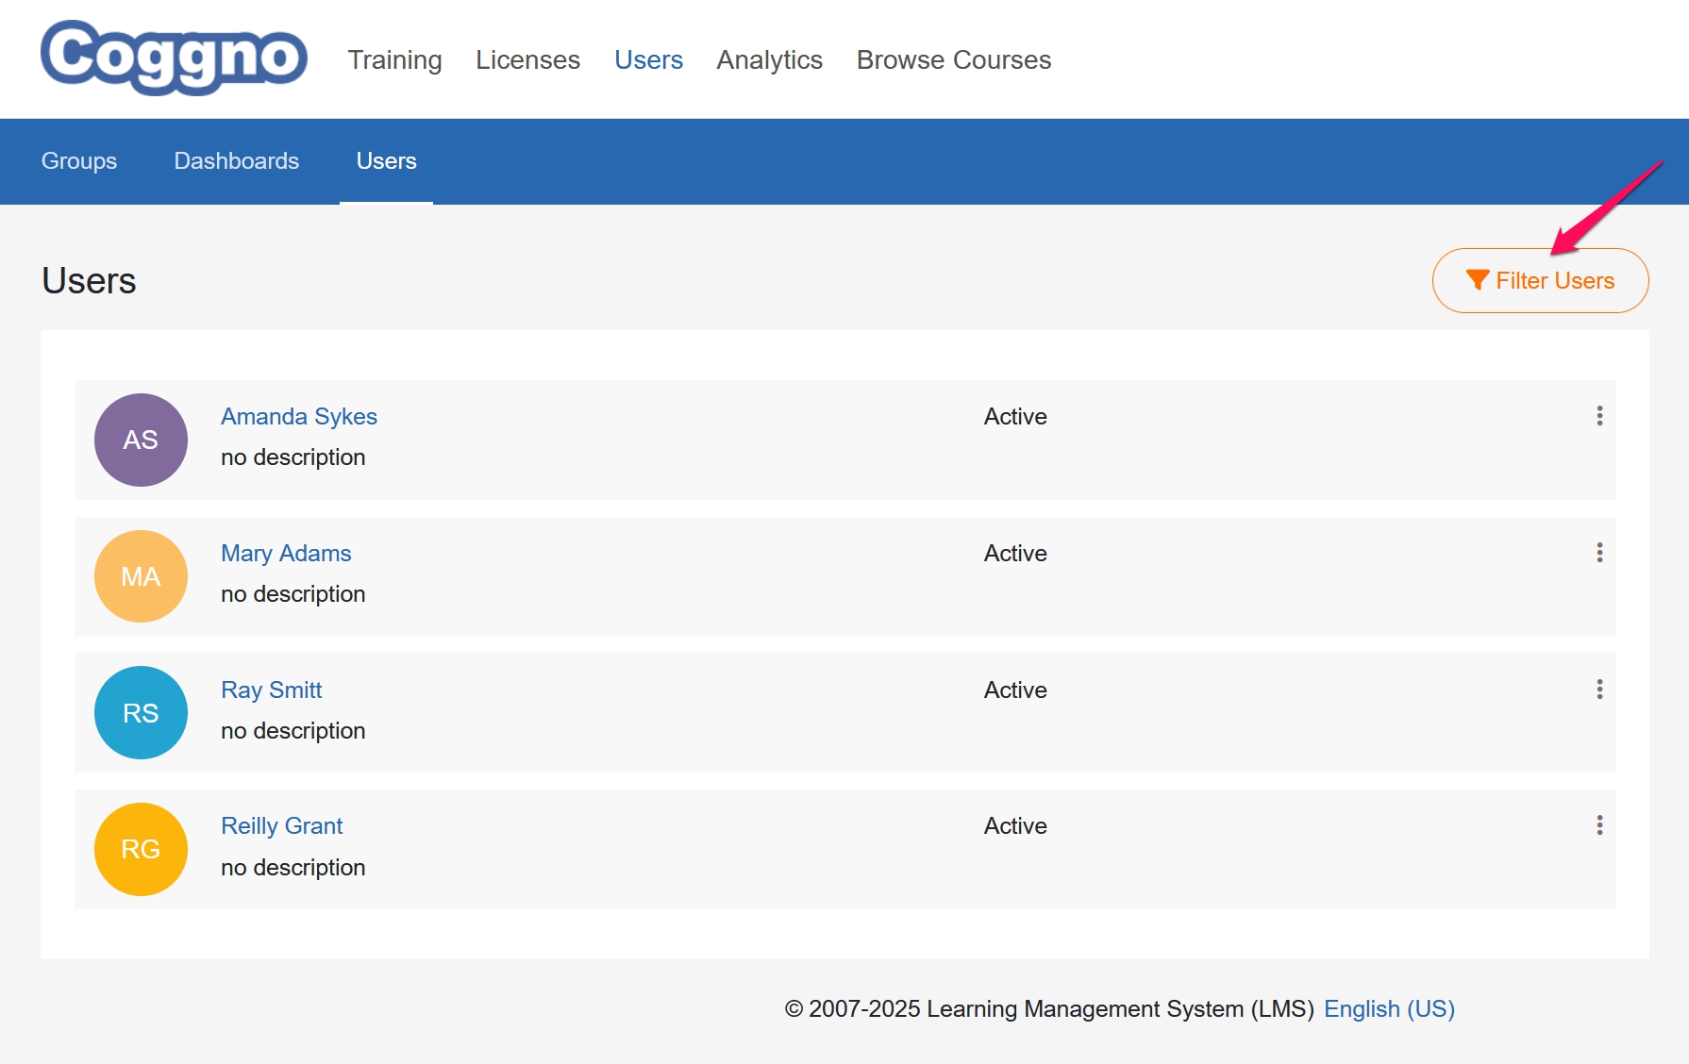Click the Filter Users button
The width and height of the screenshot is (1689, 1064).
[x=1540, y=280]
